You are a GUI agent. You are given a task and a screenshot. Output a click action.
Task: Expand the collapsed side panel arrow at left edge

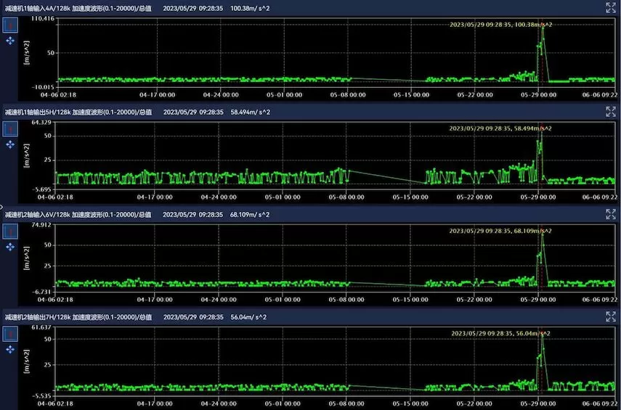coord(2,206)
